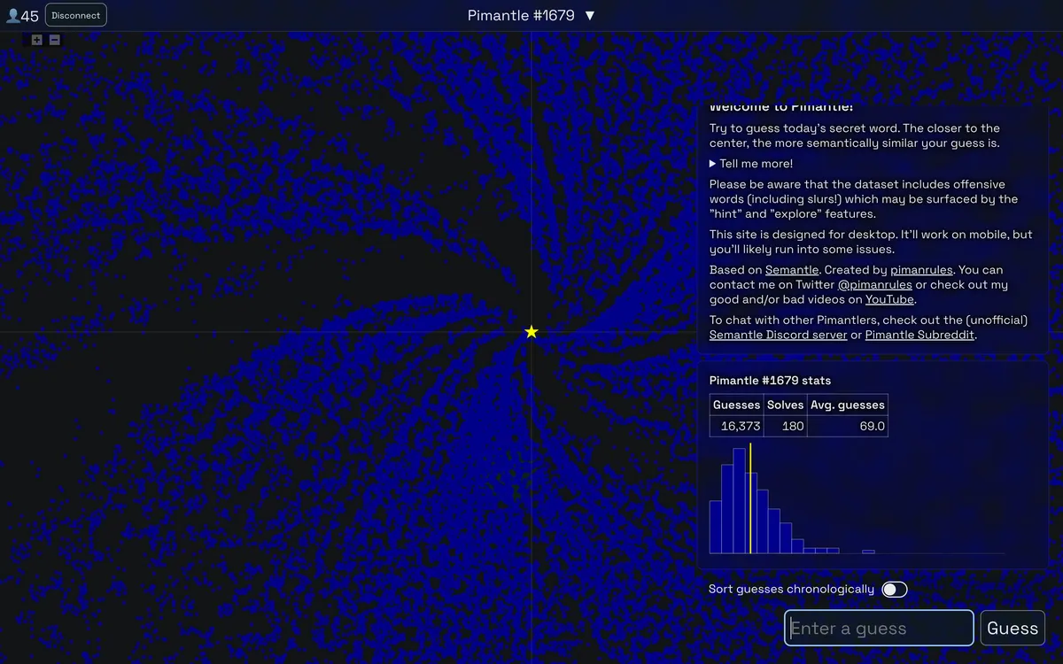The width and height of the screenshot is (1063, 664).
Task: Focus the Enter a guess field
Action: pyautogui.click(x=879, y=628)
